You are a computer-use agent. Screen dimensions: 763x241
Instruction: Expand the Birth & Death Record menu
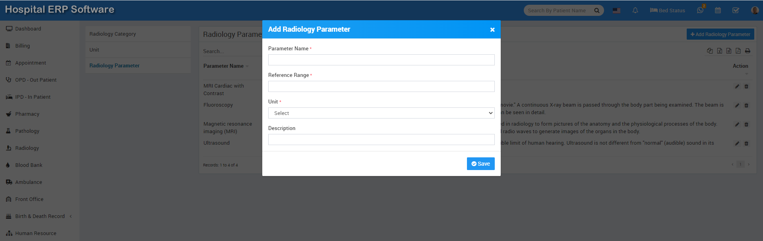click(x=40, y=216)
